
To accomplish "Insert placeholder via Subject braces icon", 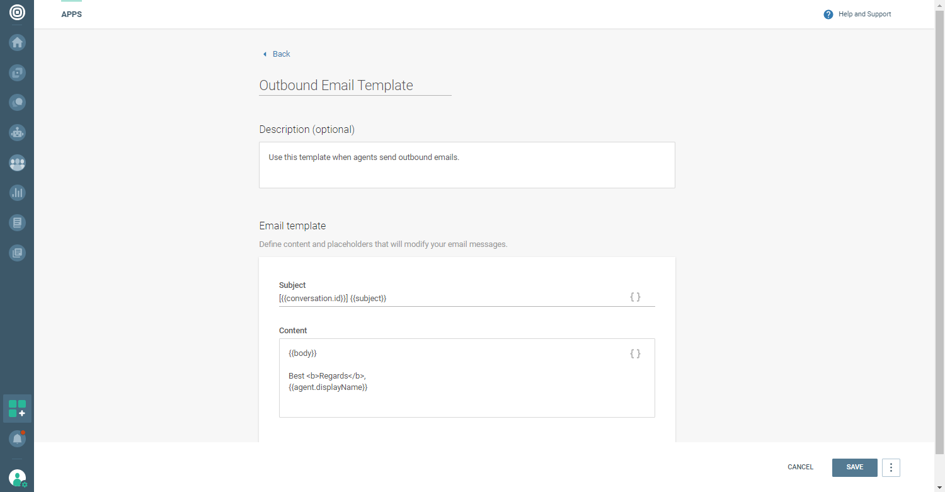I will coord(635,297).
